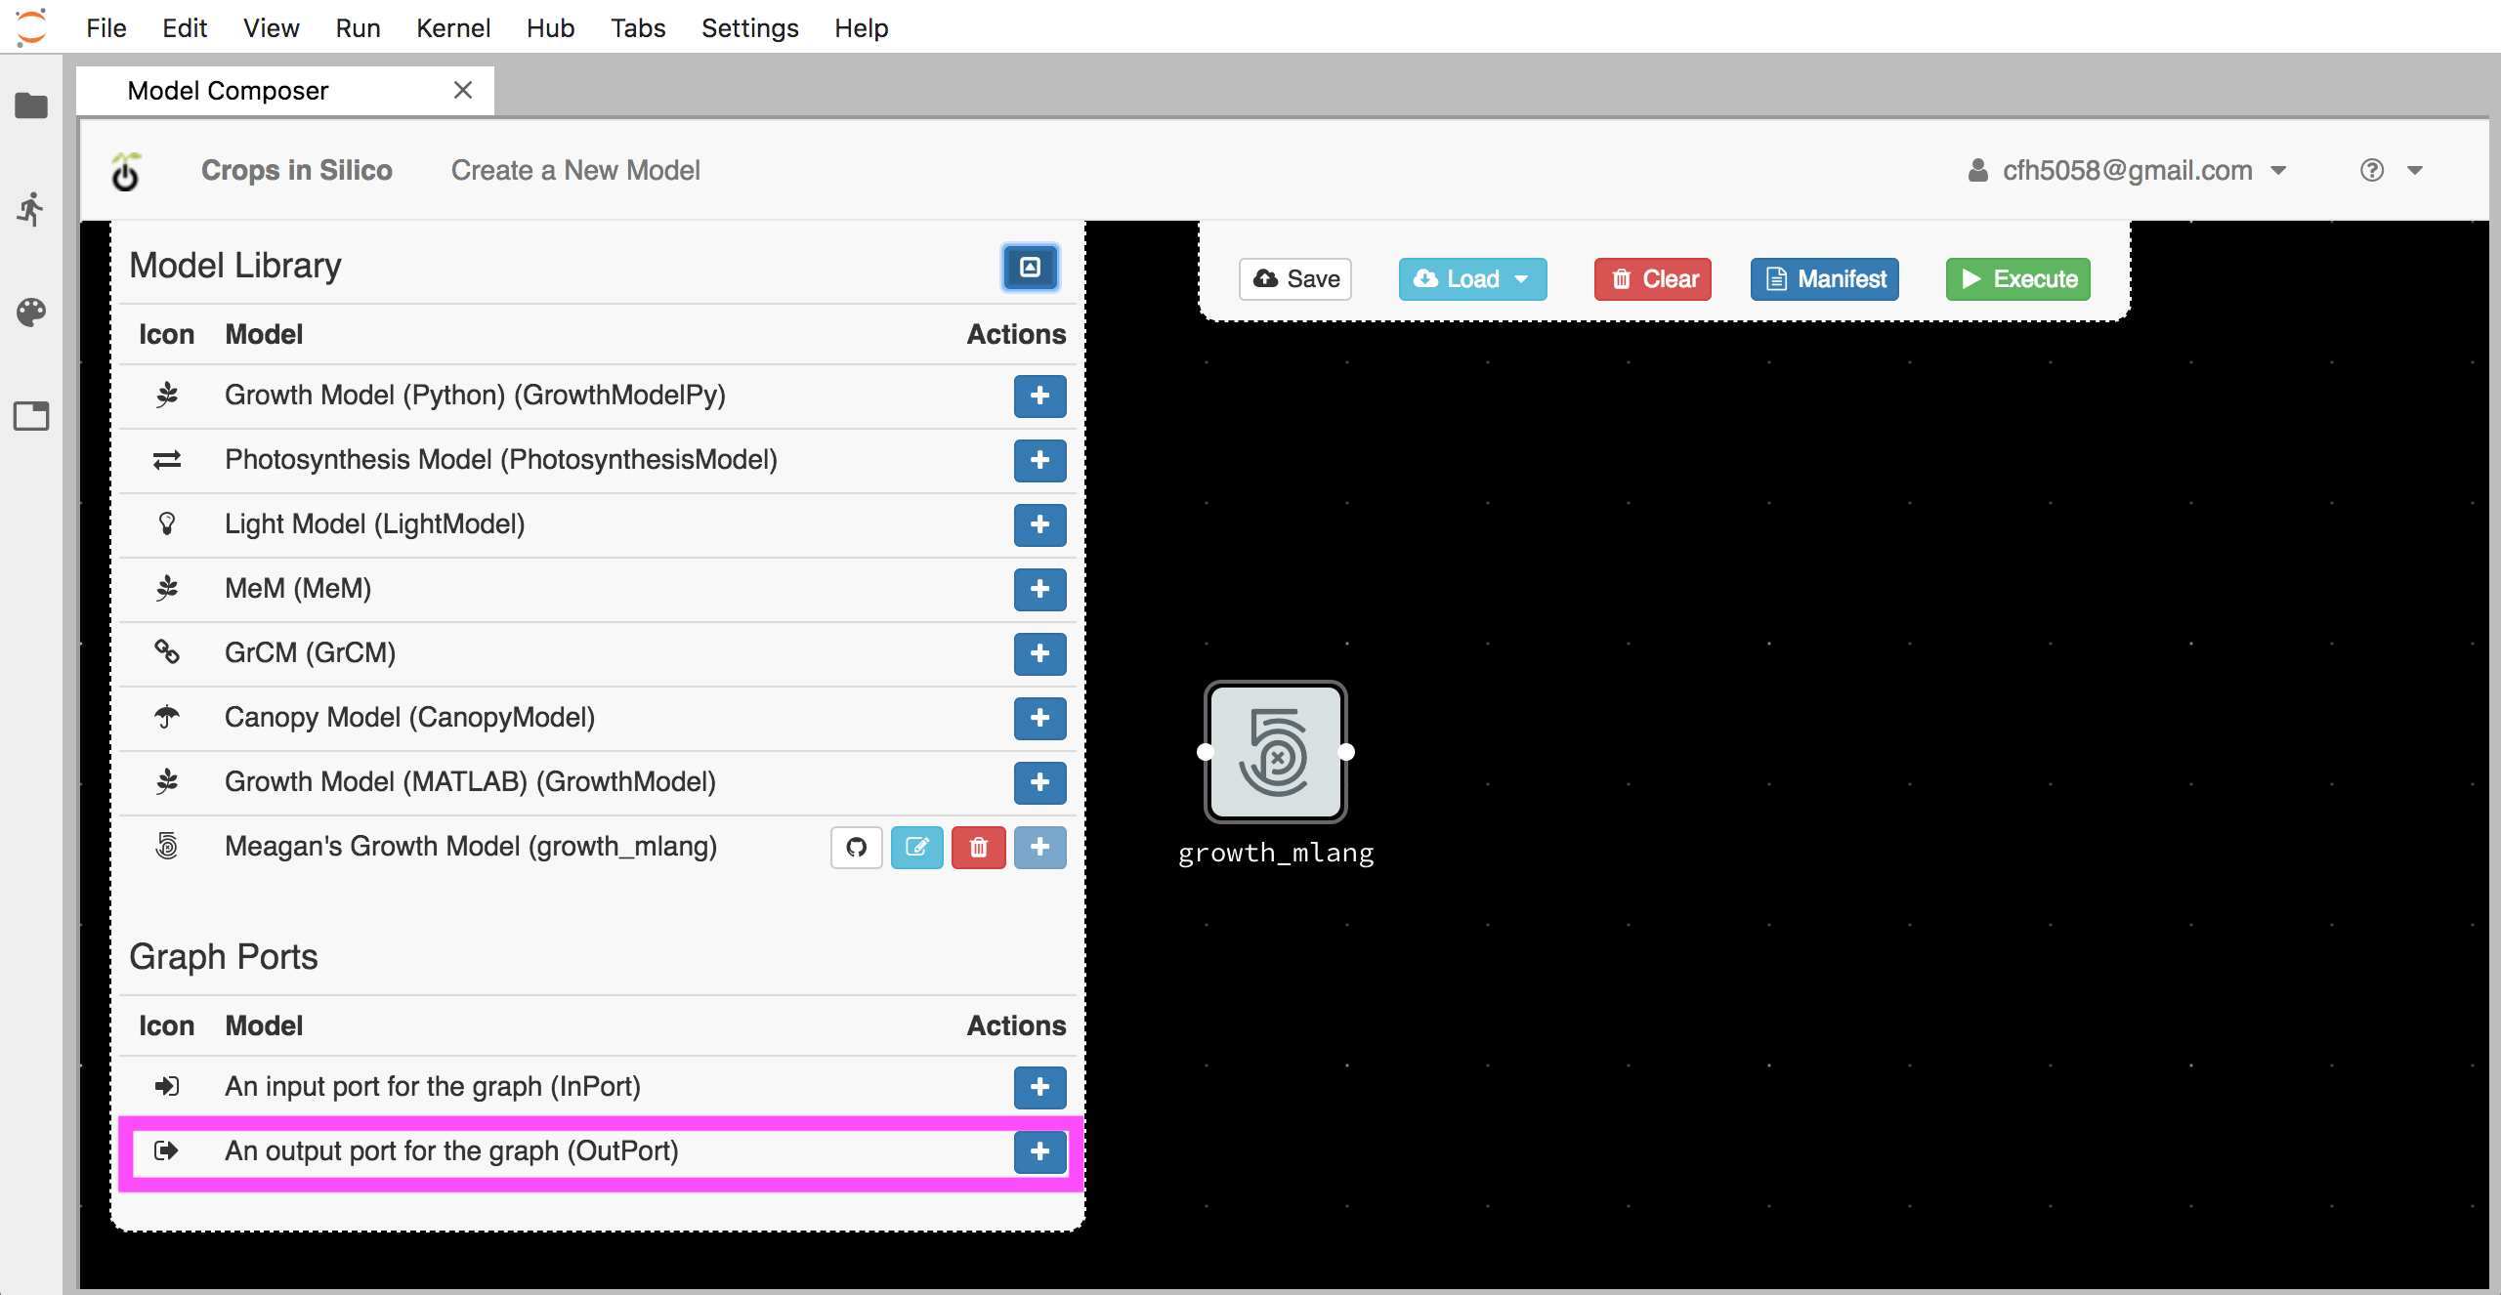Add Photosynthesis Model to the graph
Viewport: 2501px width, 1295px height.
(1039, 460)
